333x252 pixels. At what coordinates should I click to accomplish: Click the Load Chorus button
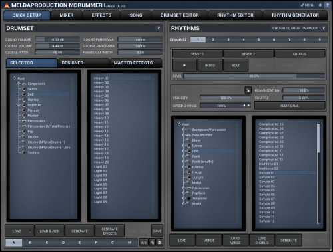(262, 241)
